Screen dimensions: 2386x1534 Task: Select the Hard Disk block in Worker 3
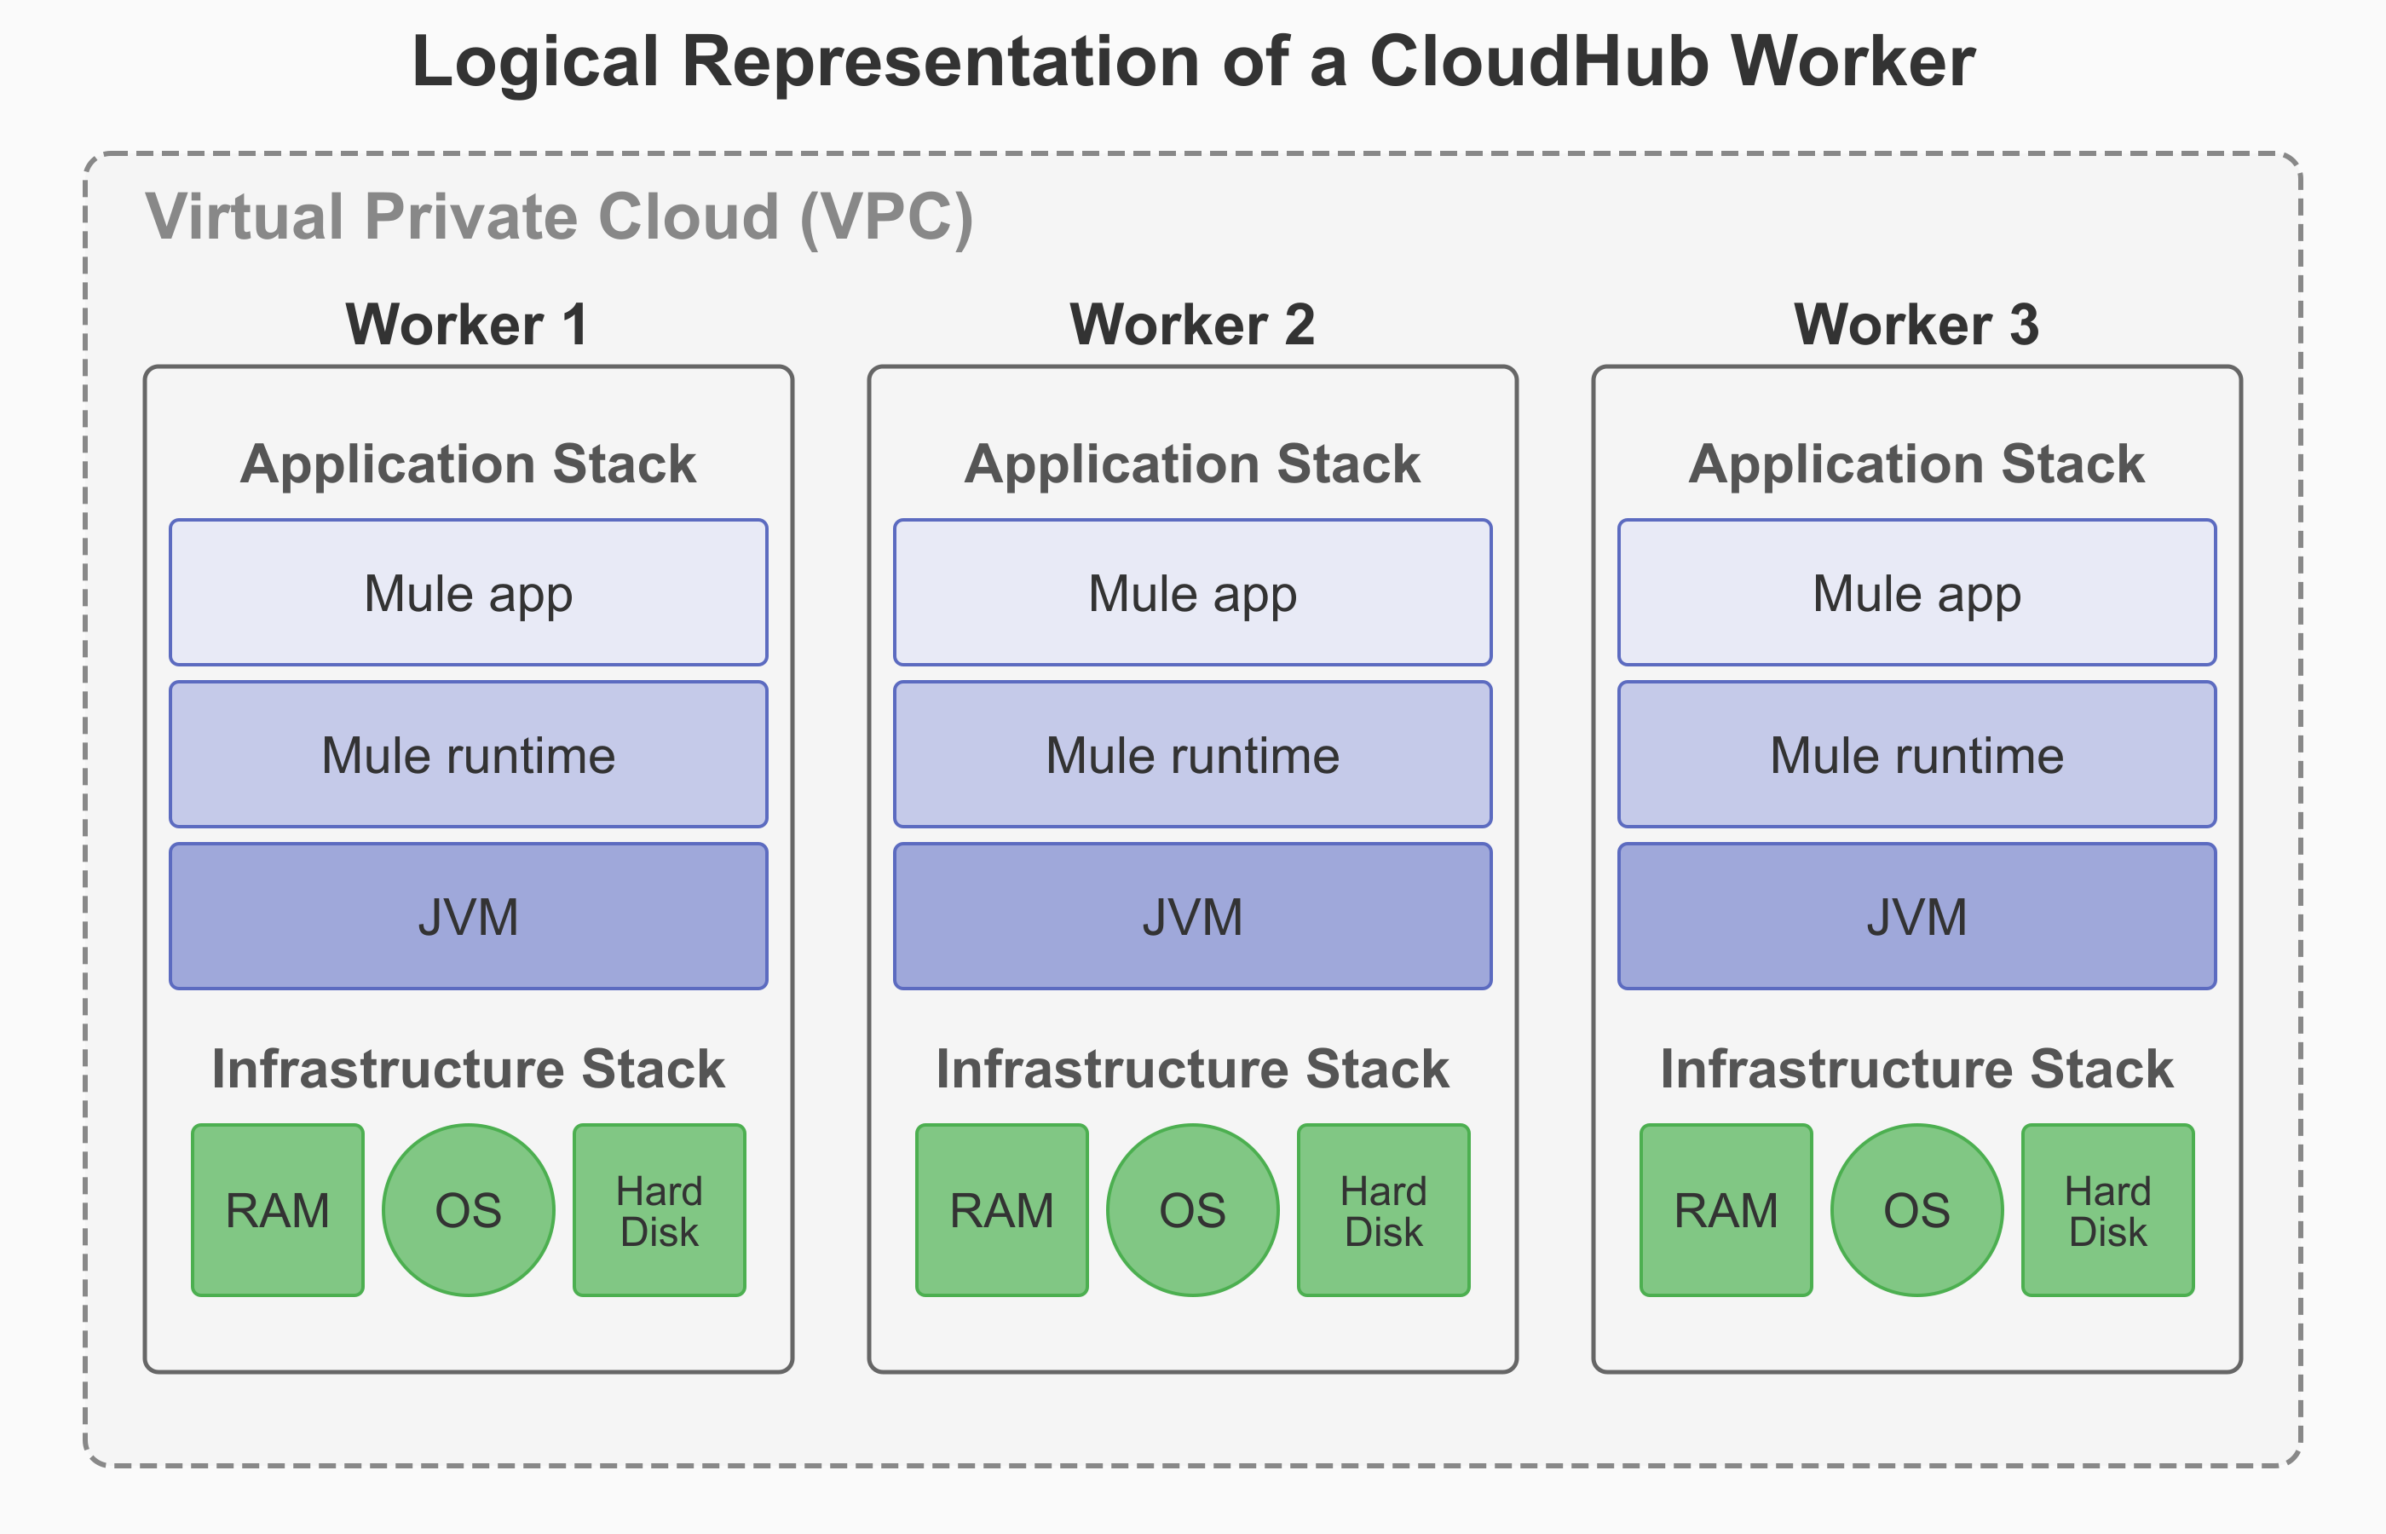[2108, 1208]
